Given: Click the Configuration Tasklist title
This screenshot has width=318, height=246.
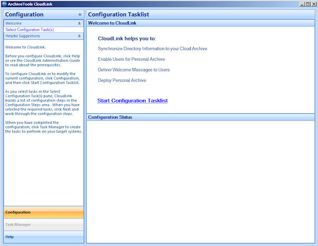Looking at the screenshot, I should 118,15.
